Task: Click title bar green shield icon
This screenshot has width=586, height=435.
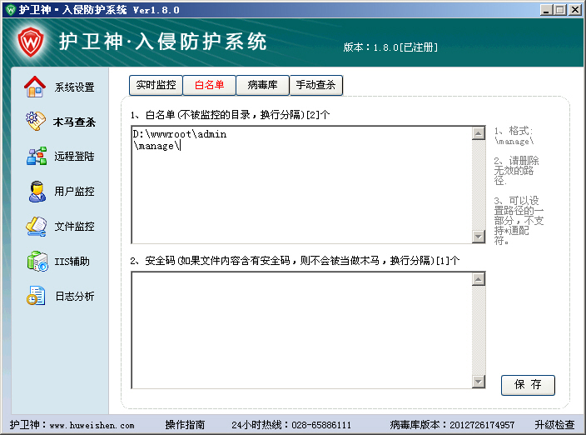Action: point(11,10)
